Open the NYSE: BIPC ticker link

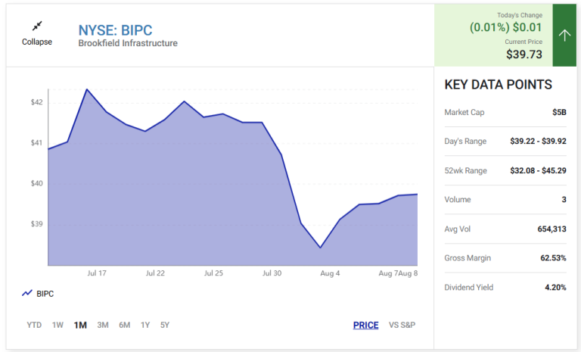click(x=115, y=30)
